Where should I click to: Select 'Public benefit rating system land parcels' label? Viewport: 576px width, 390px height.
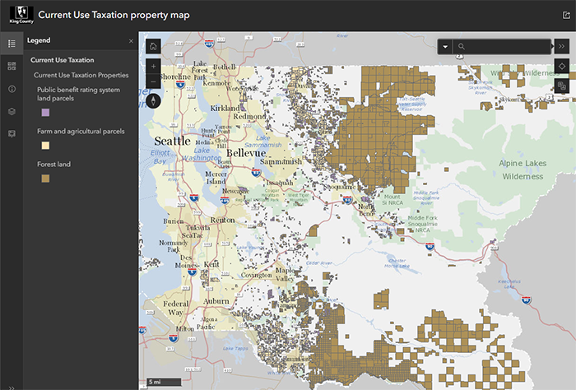(78, 94)
